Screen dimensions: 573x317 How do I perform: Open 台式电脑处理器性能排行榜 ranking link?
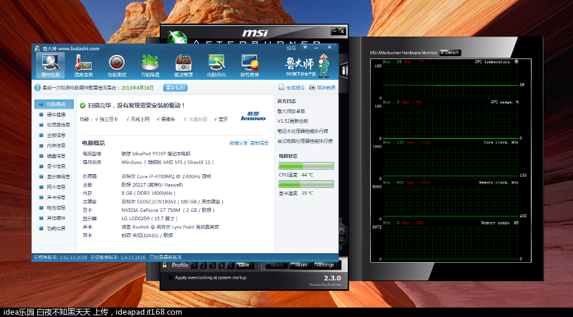pos(305,141)
